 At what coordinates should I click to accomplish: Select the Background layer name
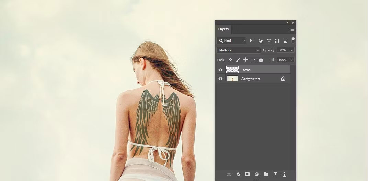point(250,79)
